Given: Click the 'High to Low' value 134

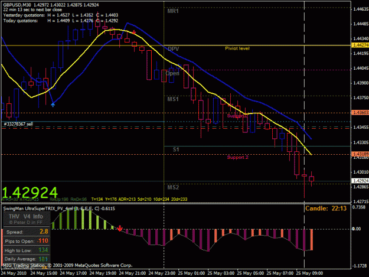Looking at the screenshot, I should (43, 250).
